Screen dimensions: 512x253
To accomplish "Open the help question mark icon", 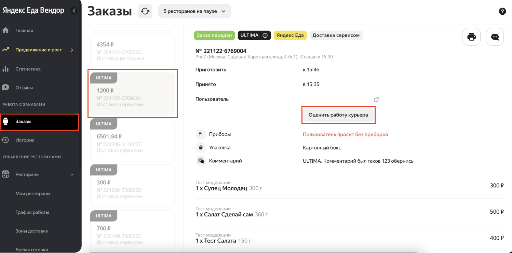I will click(502, 11).
